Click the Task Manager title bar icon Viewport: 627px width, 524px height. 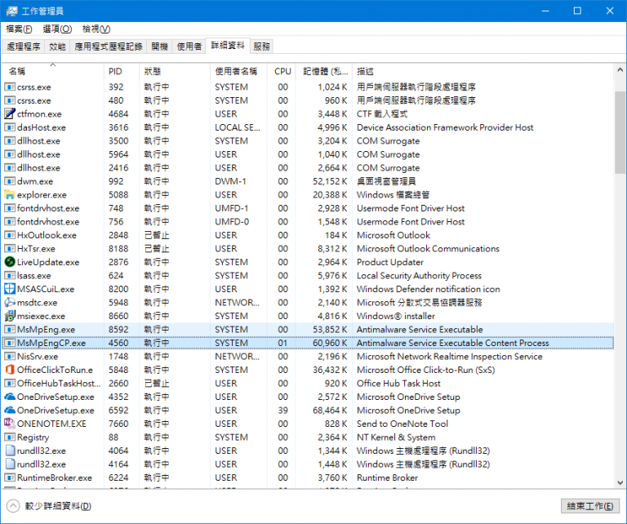pos(12,11)
